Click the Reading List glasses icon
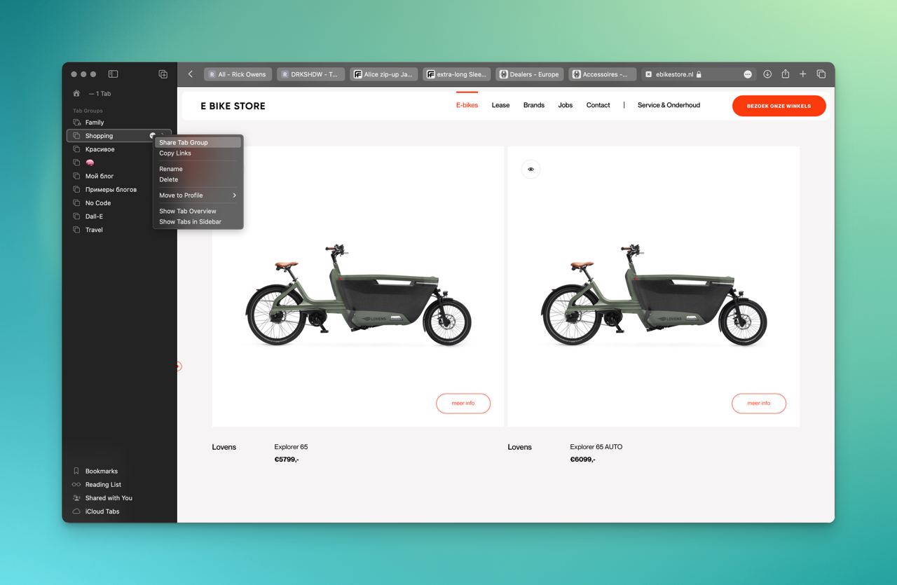897x585 pixels. point(76,485)
